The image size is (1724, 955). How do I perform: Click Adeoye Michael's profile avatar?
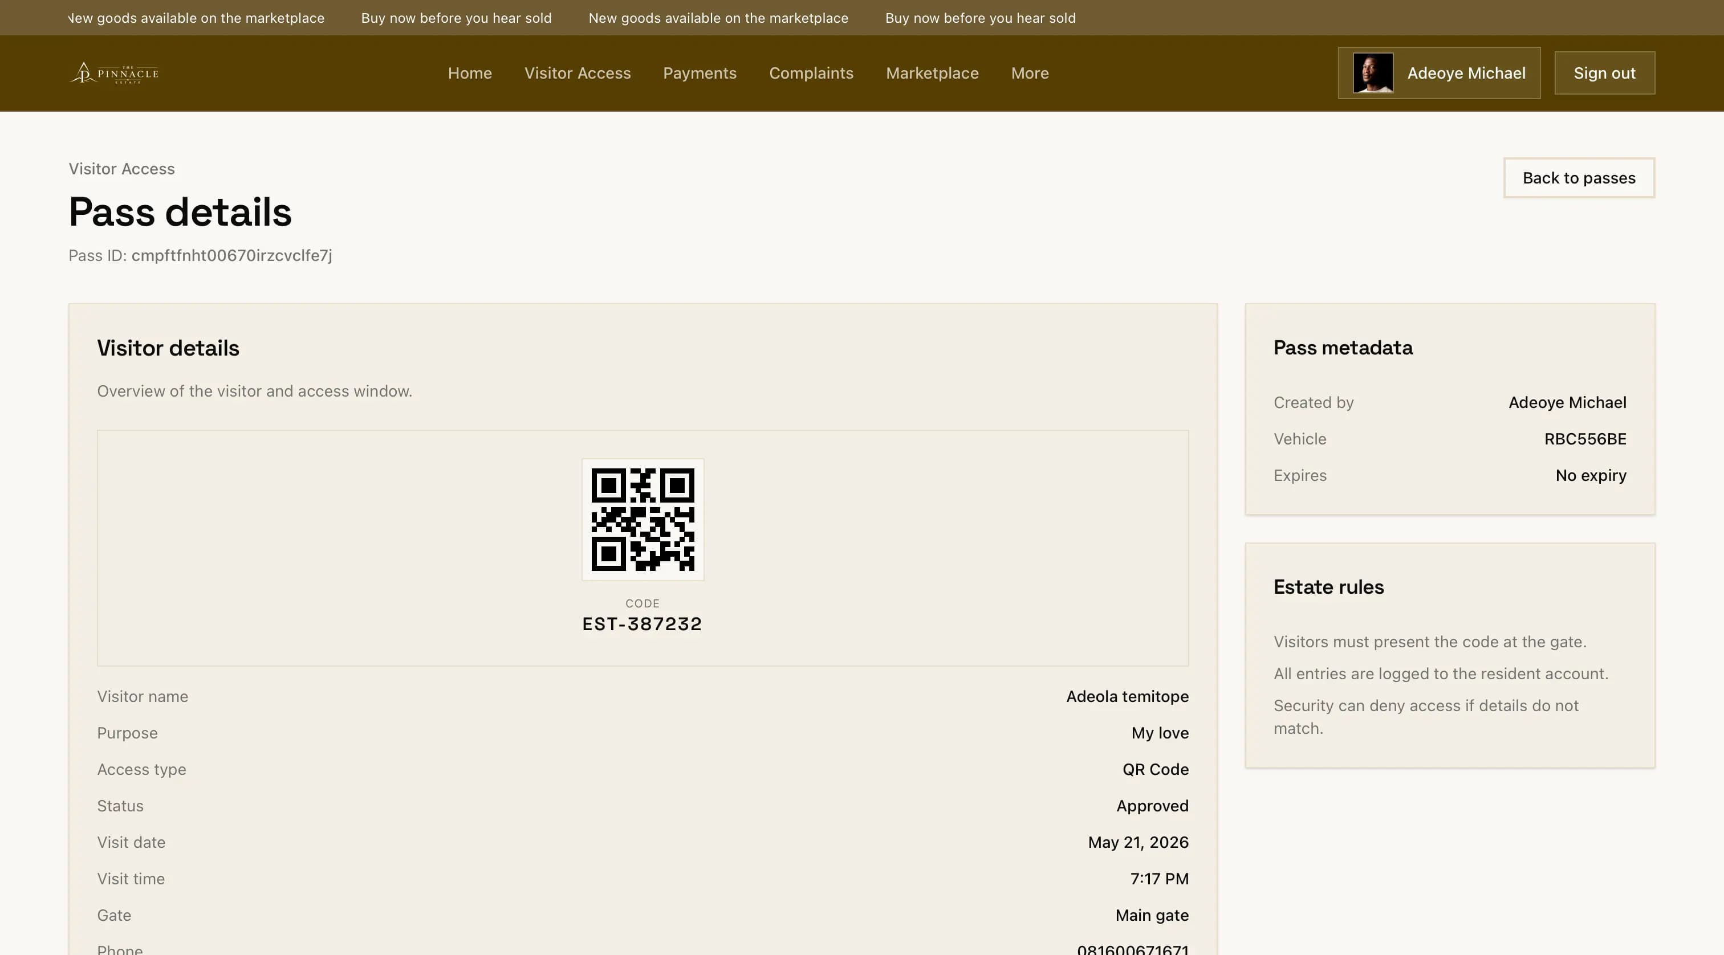point(1373,73)
